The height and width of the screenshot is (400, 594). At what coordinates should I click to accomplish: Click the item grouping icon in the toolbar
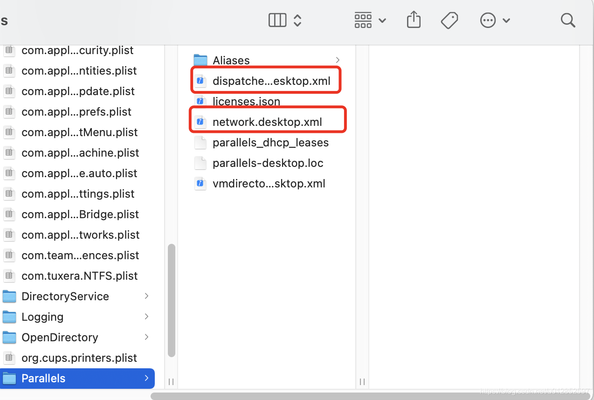pos(363,20)
